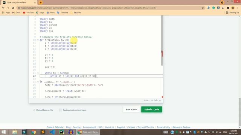241x135 pixels.
Task: Collapse the while bi < len(b) fold arrow
Action: point(38,73)
